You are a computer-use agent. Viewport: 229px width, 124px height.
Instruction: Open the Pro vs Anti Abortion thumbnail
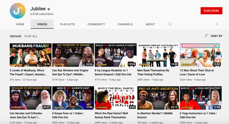point(158,98)
